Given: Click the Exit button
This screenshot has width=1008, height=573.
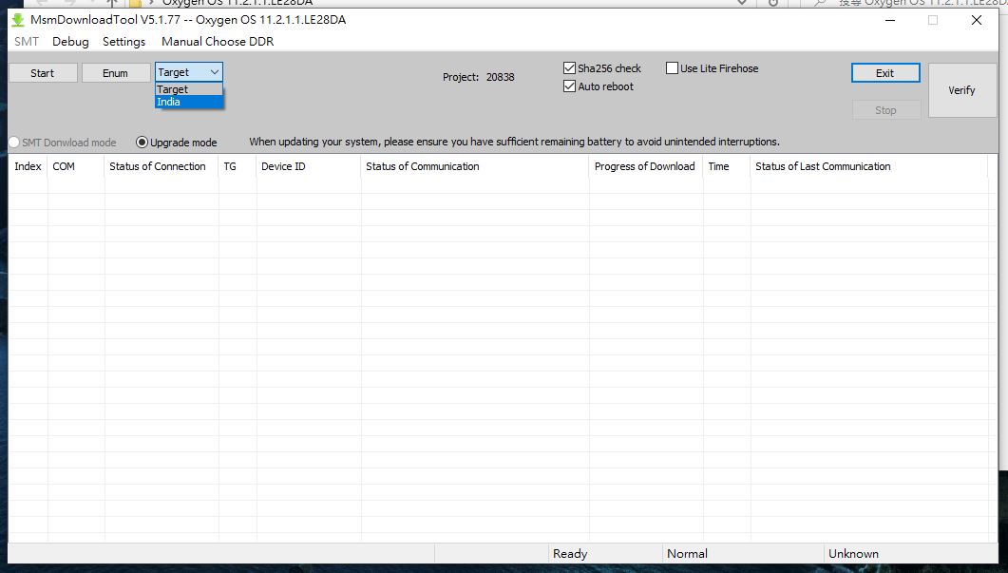Looking at the screenshot, I should pos(885,72).
